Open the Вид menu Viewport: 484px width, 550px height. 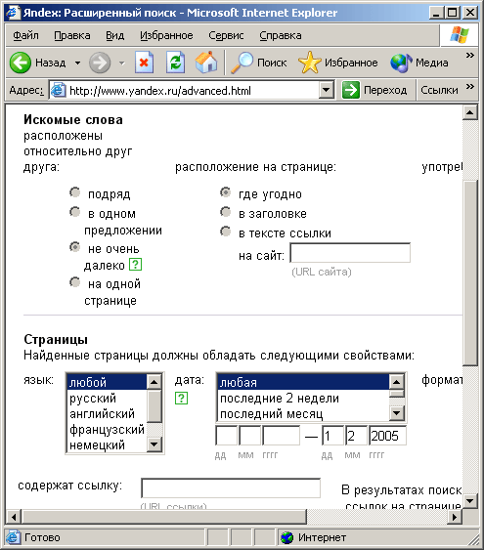pyautogui.click(x=115, y=35)
